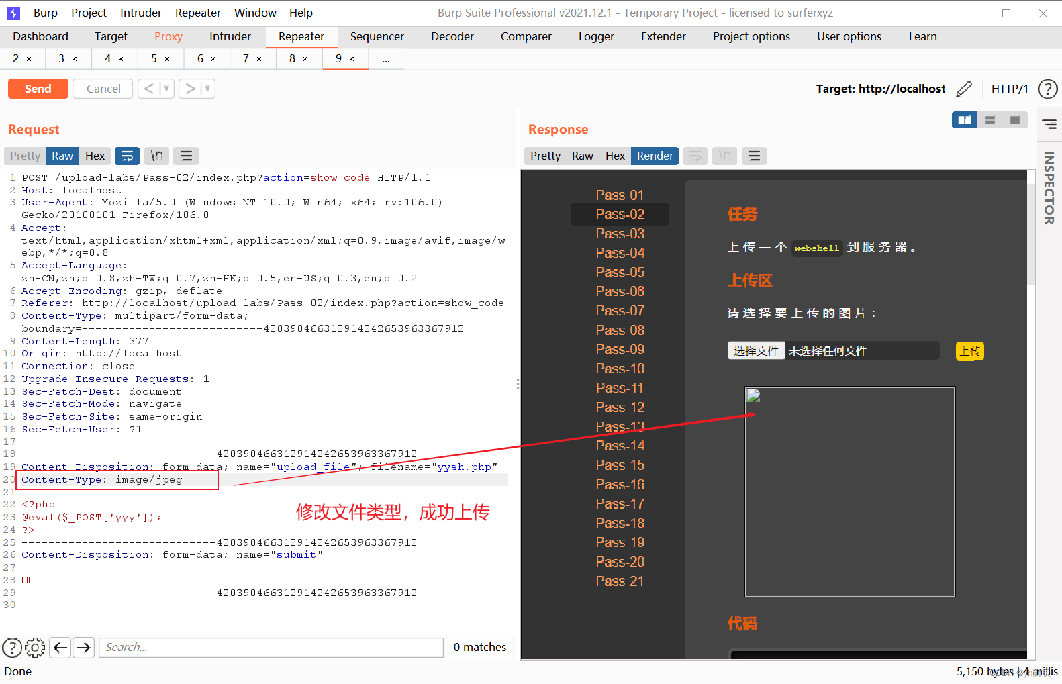
Task: Toggle the request word-wrap message icon
Action: click(x=127, y=156)
